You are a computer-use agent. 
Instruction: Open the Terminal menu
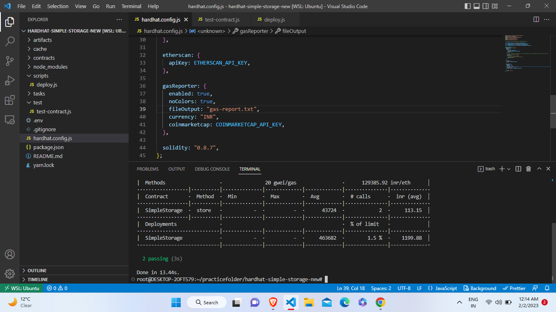click(131, 6)
